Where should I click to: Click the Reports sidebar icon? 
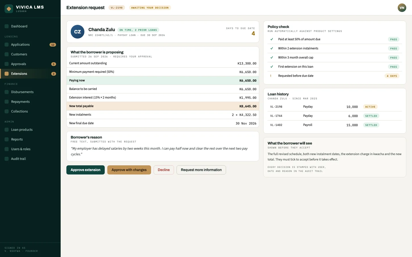pos(7,139)
